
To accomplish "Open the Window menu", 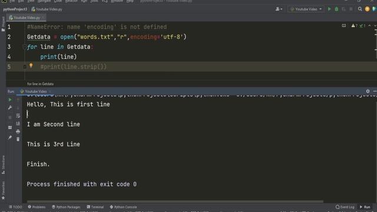I will (117, 1).
